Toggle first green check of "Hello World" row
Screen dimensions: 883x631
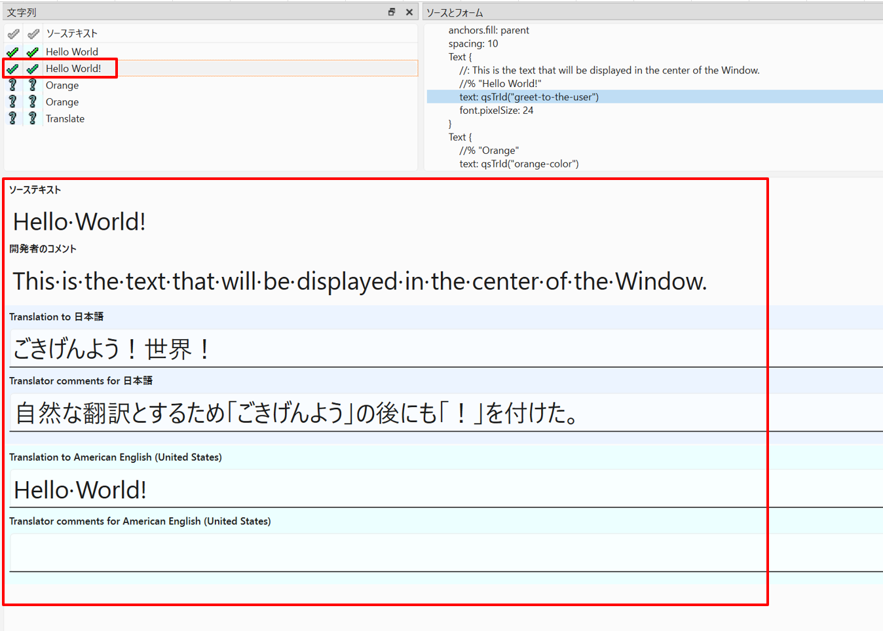click(x=12, y=52)
